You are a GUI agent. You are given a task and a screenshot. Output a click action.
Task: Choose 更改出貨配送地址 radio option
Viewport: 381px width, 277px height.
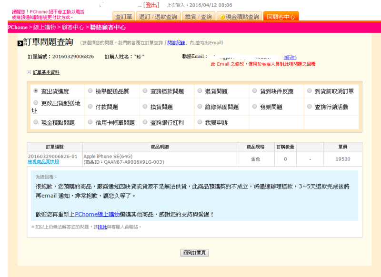[x=36, y=103]
